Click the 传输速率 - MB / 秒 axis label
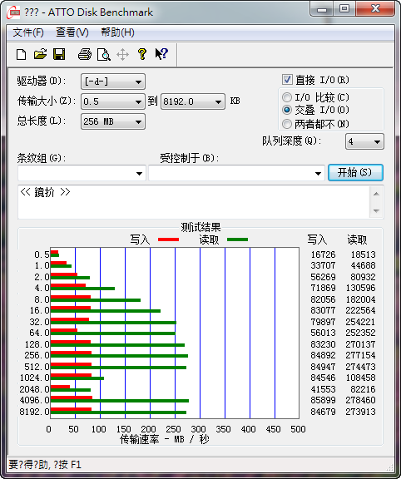Viewport: 401px width, 479px height. coord(164,439)
